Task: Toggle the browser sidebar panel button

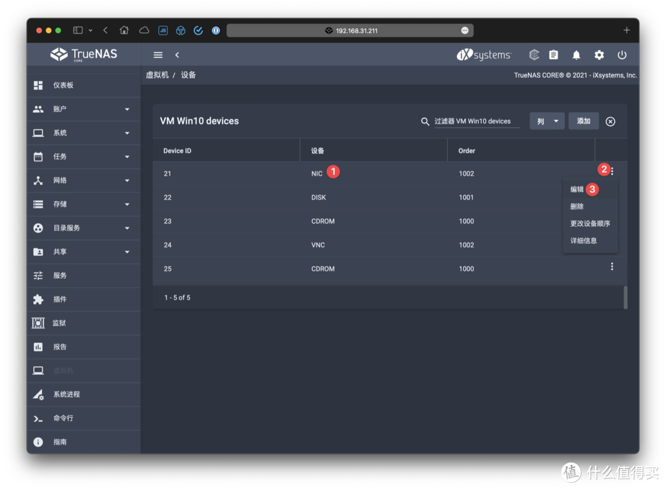Action: click(78, 30)
